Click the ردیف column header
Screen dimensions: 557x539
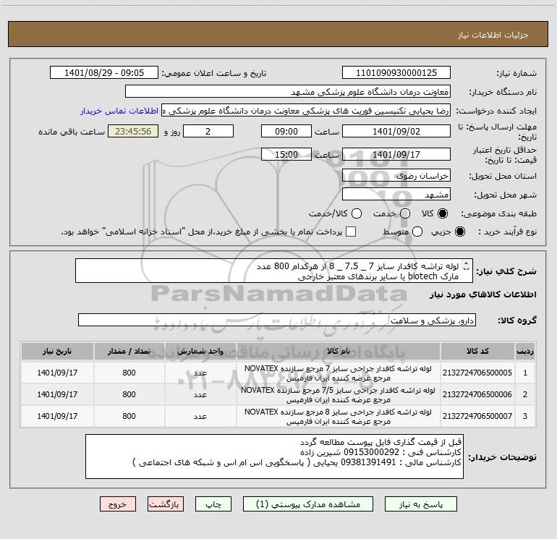click(x=525, y=351)
